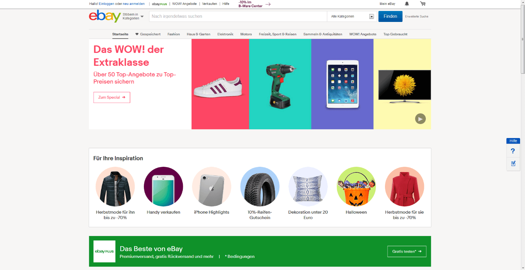Open the pillow Dekoration circle image
The width and height of the screenshot is (525, 270).
308,186
